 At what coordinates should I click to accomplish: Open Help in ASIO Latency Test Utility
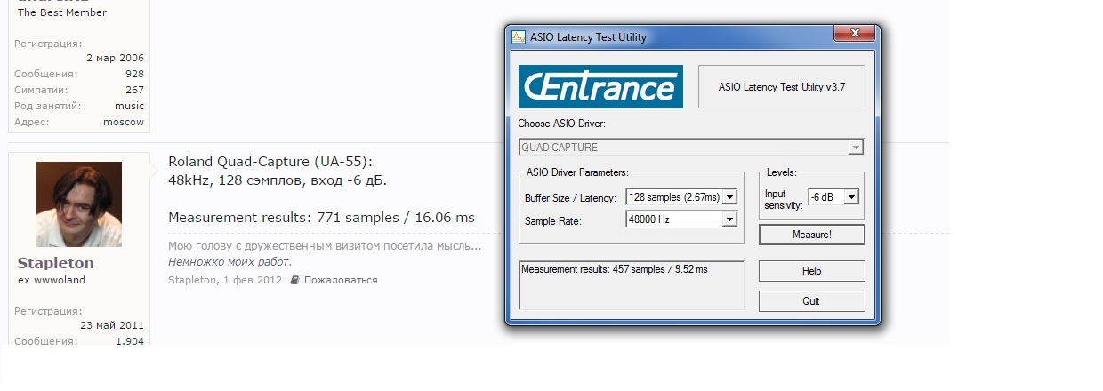[811, 271]
